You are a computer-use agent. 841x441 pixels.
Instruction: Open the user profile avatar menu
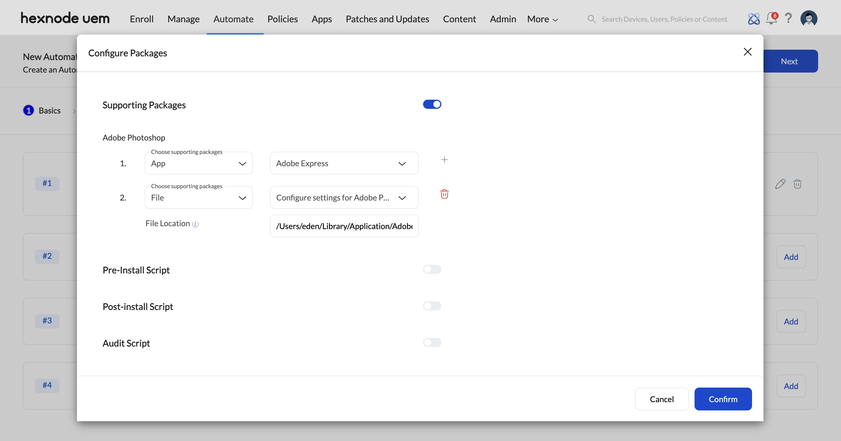(809, 18)
